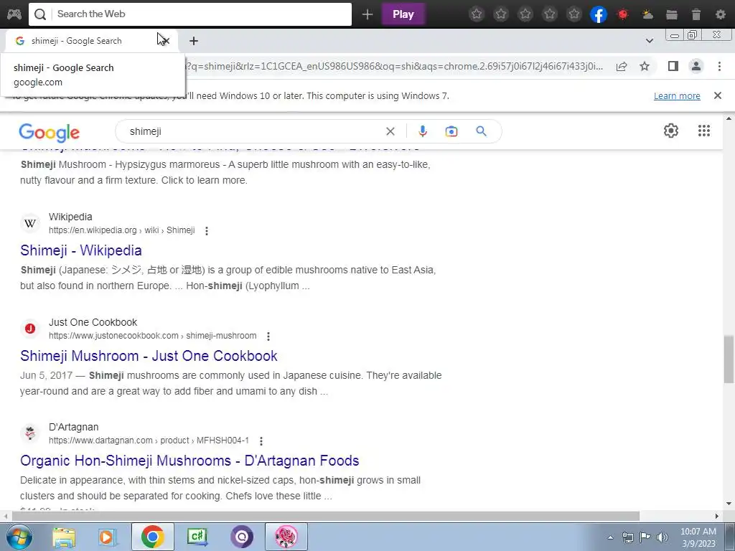Image resolution: width=735 pixels, height=551 pixels.
Task: Click the Wikipedia favicon in the result
Action: click(30, 224)
